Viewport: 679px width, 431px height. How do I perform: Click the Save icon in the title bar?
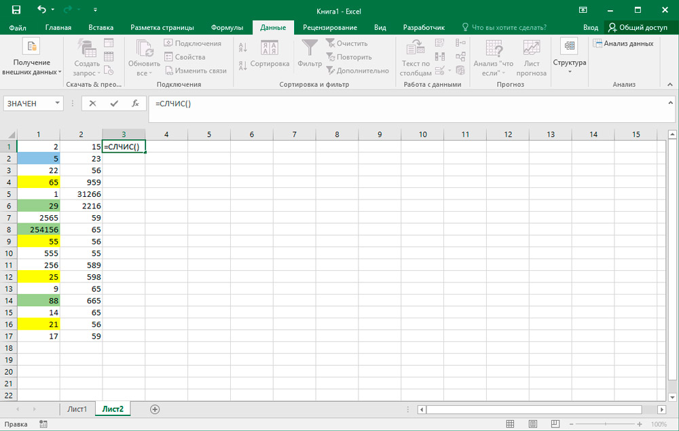click(x=16, y=10)
